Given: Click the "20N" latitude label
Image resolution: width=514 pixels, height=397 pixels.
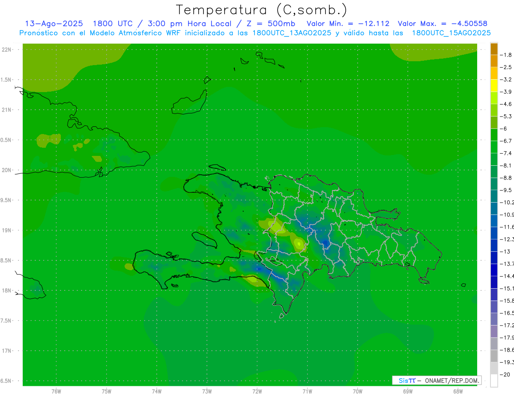Looking at the screenshot, I should click(x=7, y=170).
